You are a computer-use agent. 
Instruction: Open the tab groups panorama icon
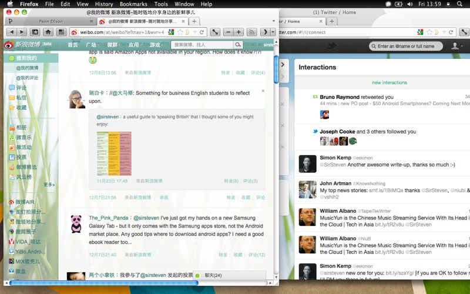click(x=62, y=32)
